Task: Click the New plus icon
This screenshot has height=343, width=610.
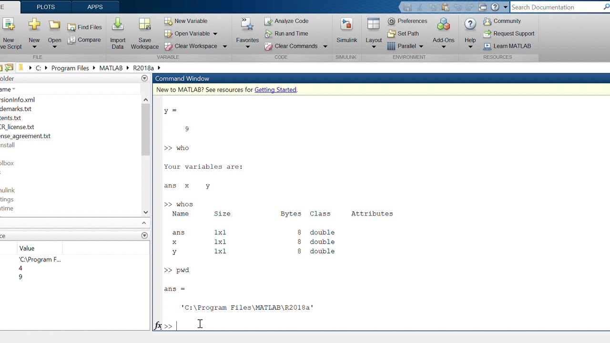Action: point(34,25)
